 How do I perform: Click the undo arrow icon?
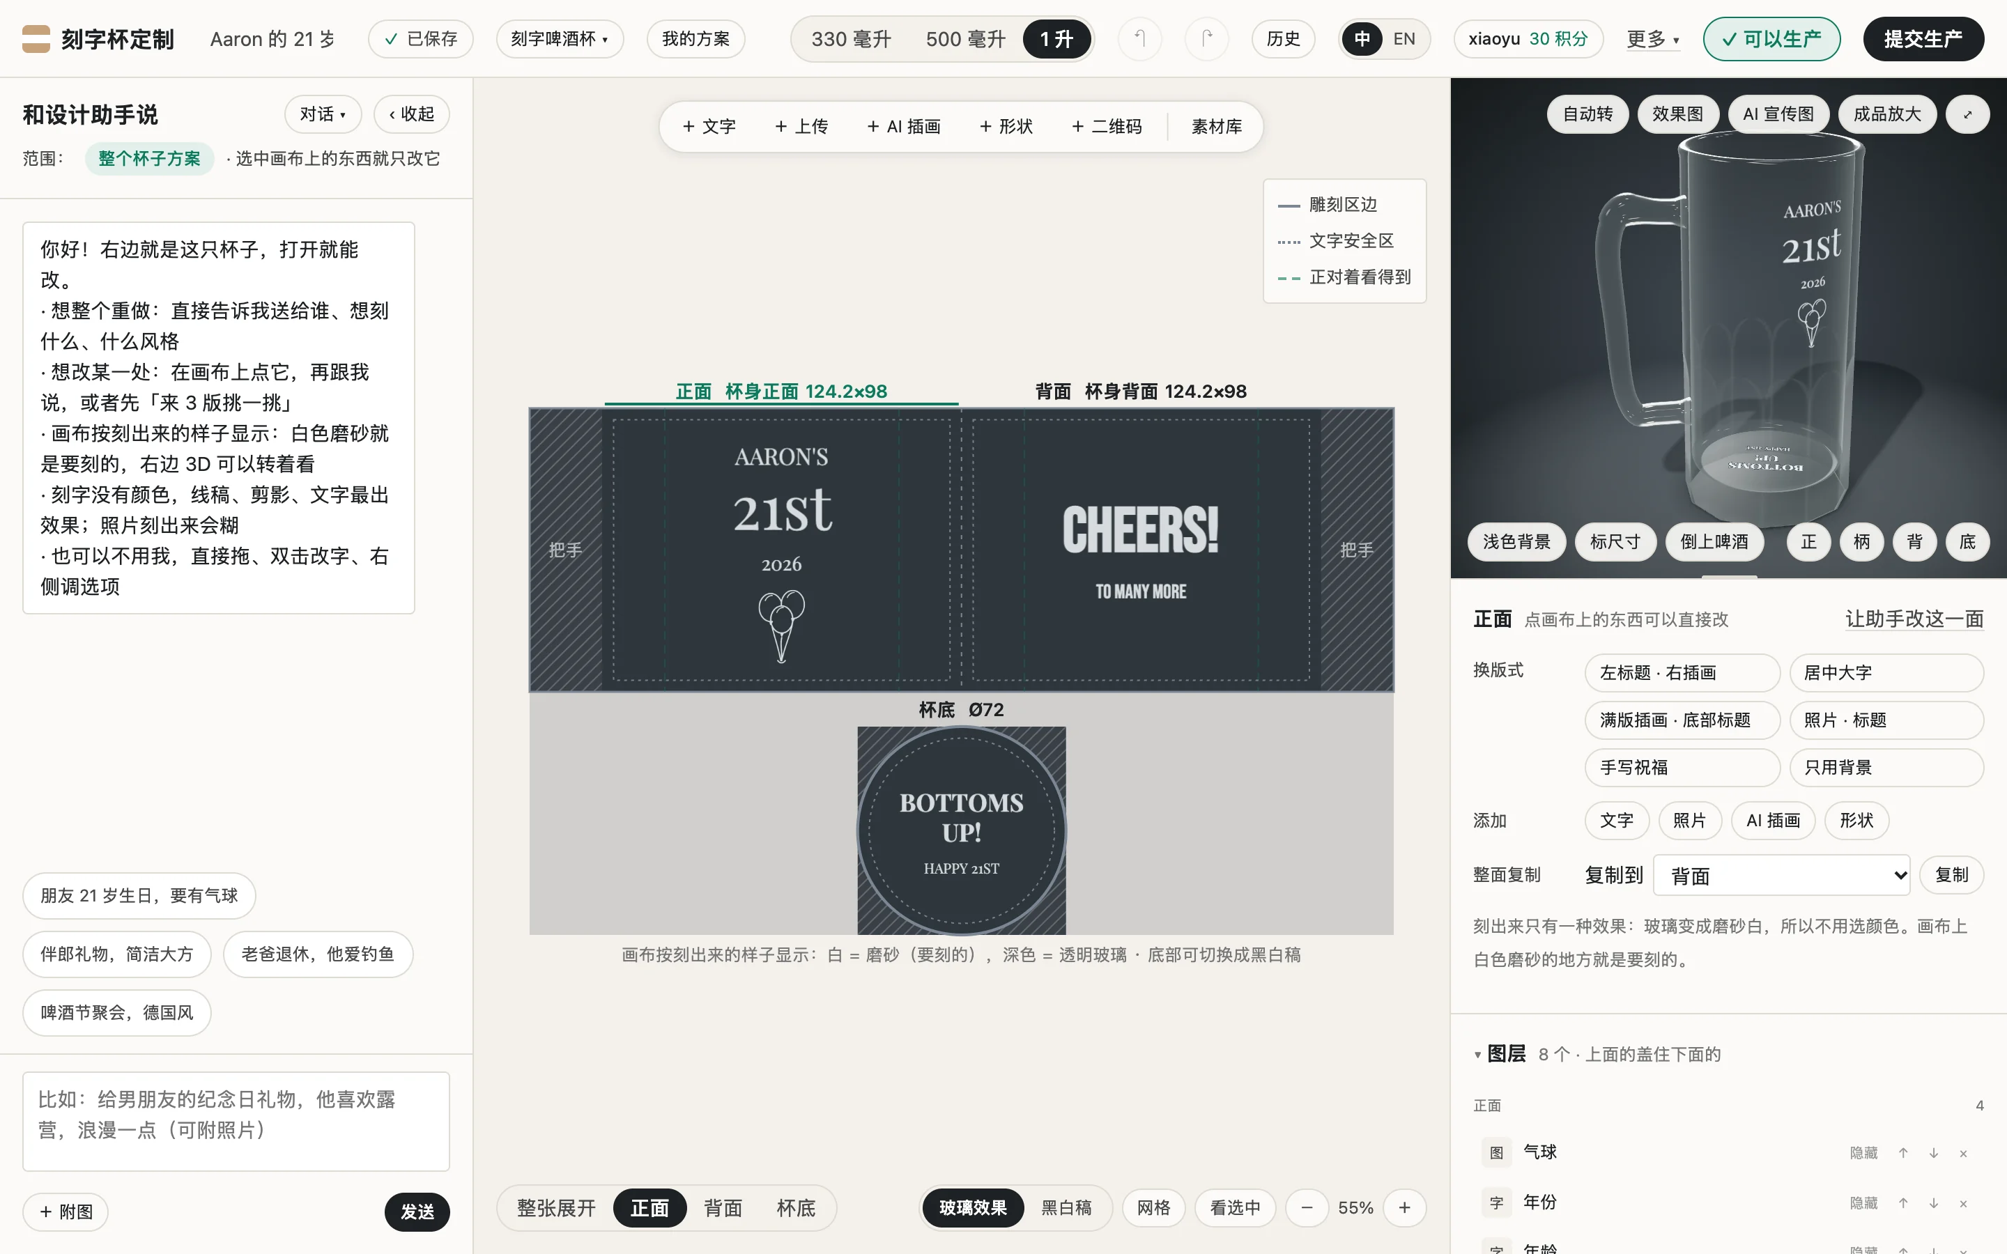tap(1139, 39)
